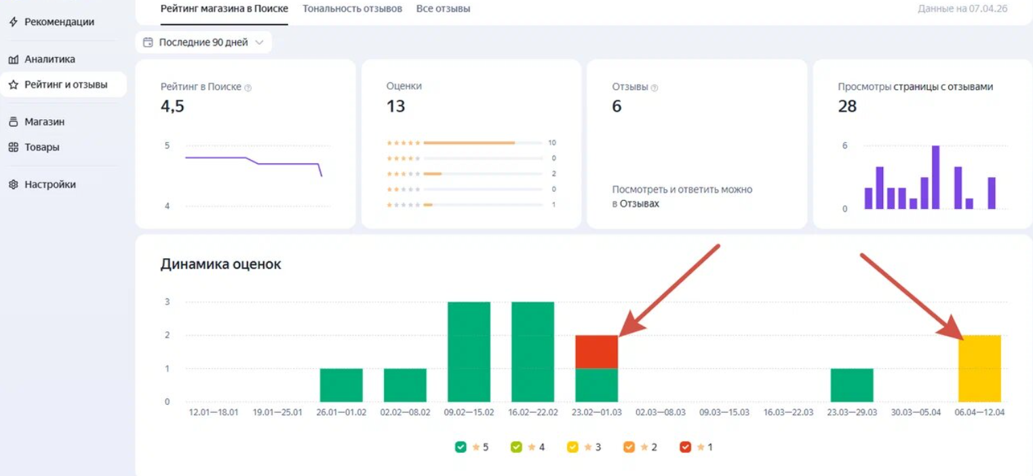Click the red 1-star bar segment for 23.02—01.03

[596, 351]
